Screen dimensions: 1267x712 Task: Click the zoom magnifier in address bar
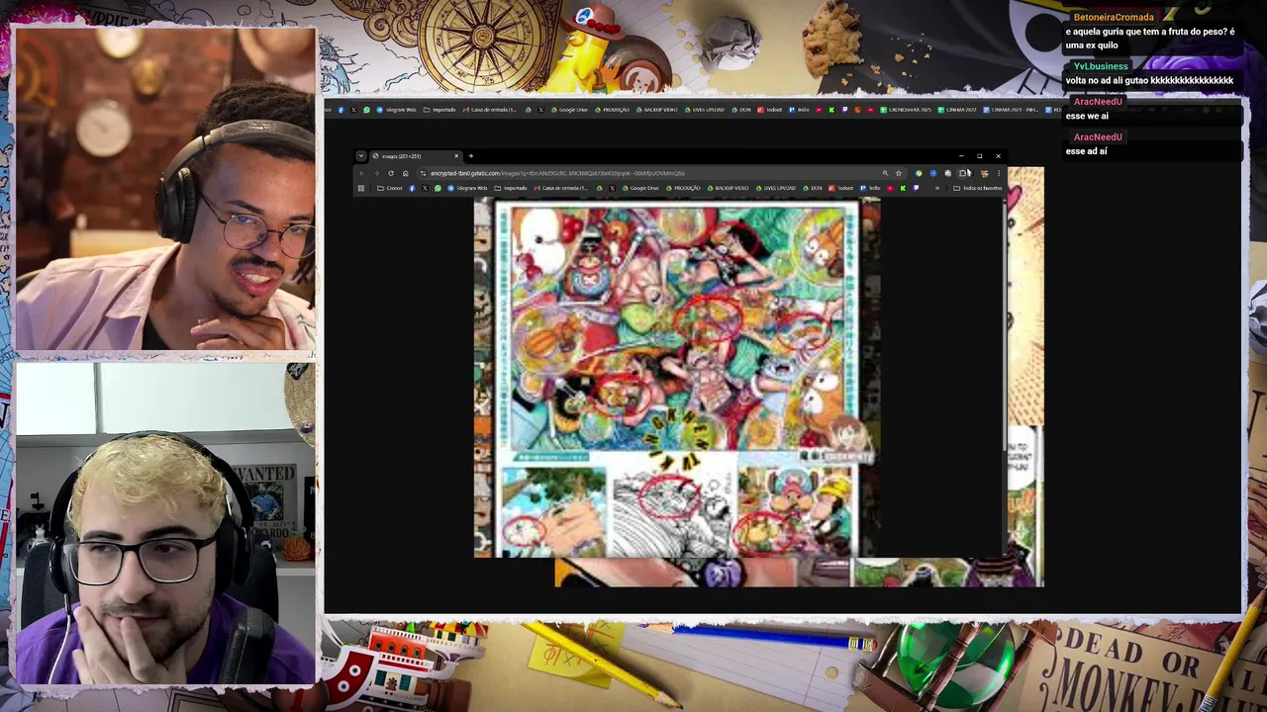[x=885, y=173]
